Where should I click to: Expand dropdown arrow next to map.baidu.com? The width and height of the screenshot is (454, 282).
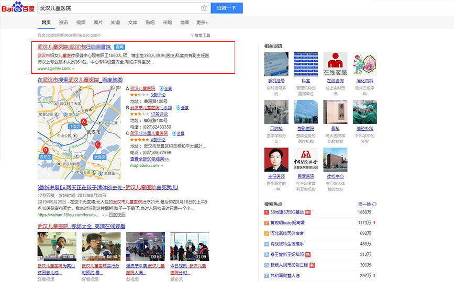[x=162, y=166]
